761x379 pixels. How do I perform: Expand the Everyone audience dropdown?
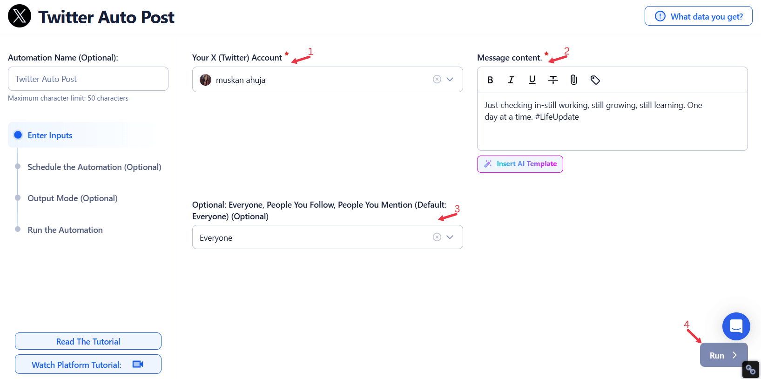[x=450, y=237]
